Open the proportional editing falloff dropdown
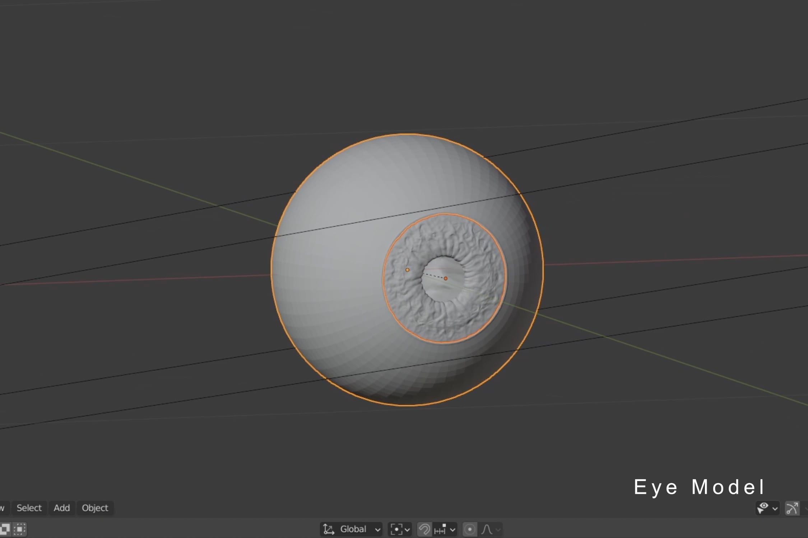 click(x=498, y=529)
